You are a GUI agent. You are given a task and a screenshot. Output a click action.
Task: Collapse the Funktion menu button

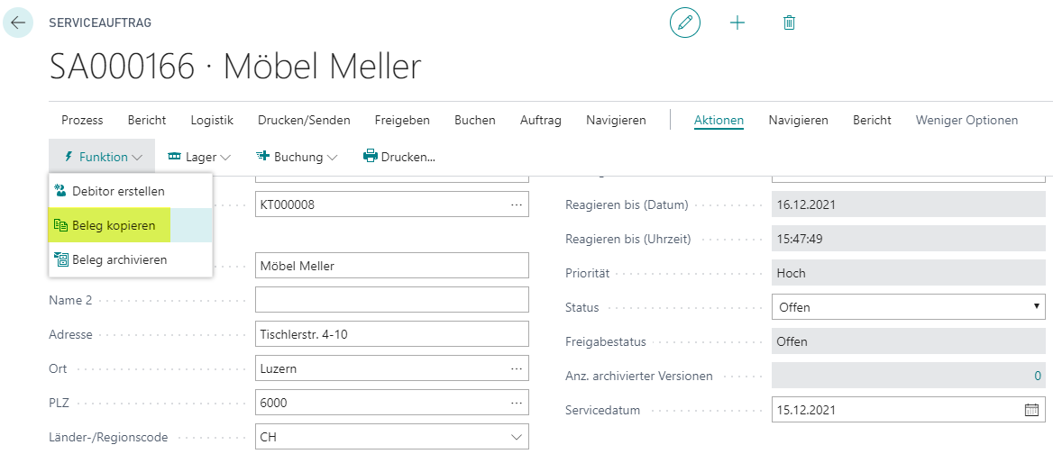pos(103,157)
